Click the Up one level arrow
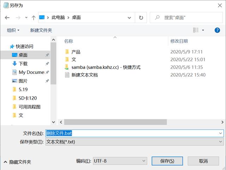This screenshot has width=226, height=170. tap(34, 18)
